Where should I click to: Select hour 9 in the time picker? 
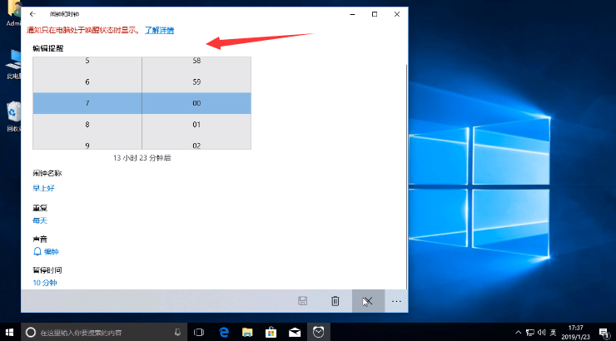(87, 145)
